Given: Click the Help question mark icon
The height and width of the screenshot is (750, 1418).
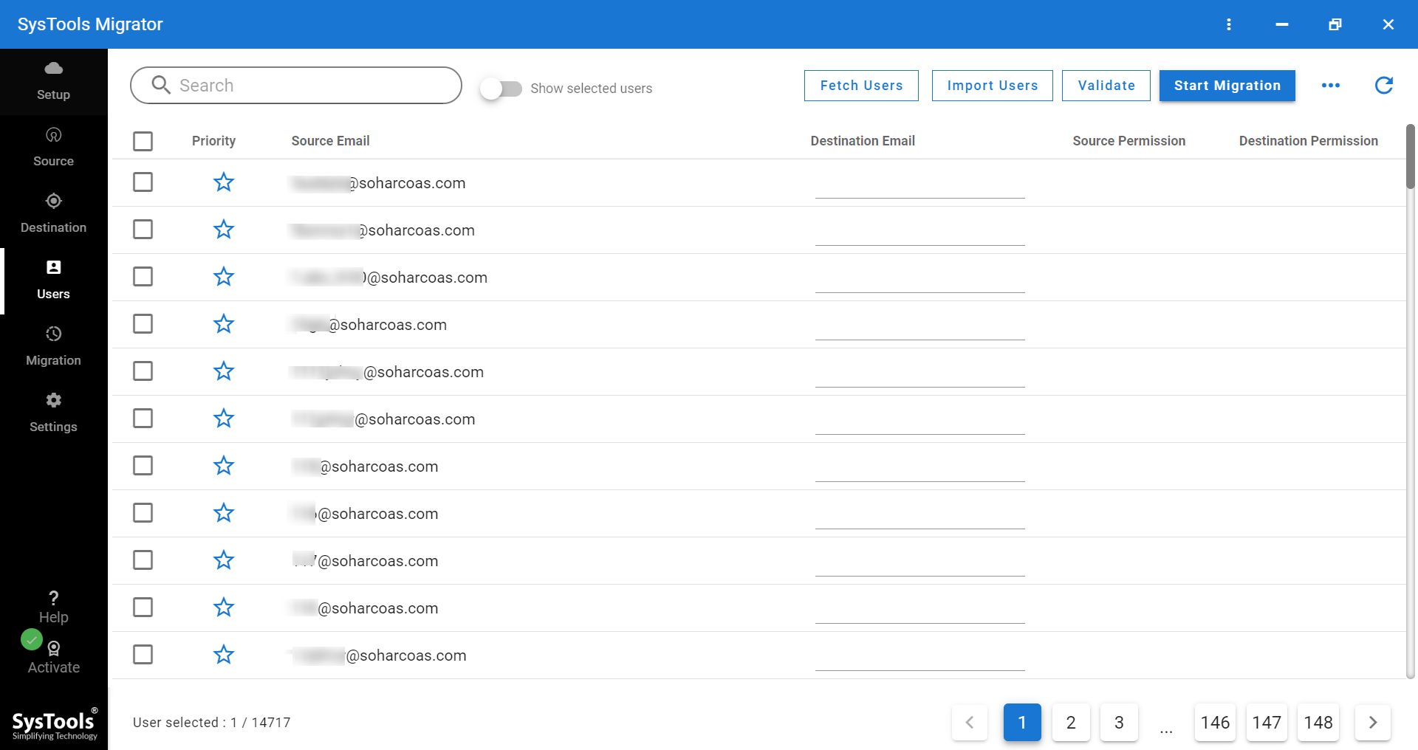Looking at the screenshot, I should click(53, 598).
